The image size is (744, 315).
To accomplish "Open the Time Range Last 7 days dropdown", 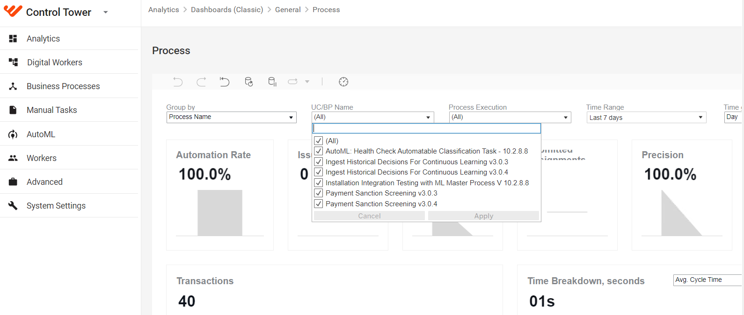I will pos(647,118).
